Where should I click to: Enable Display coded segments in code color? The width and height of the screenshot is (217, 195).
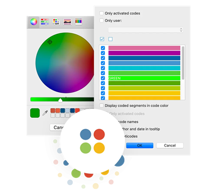point(101,106)
